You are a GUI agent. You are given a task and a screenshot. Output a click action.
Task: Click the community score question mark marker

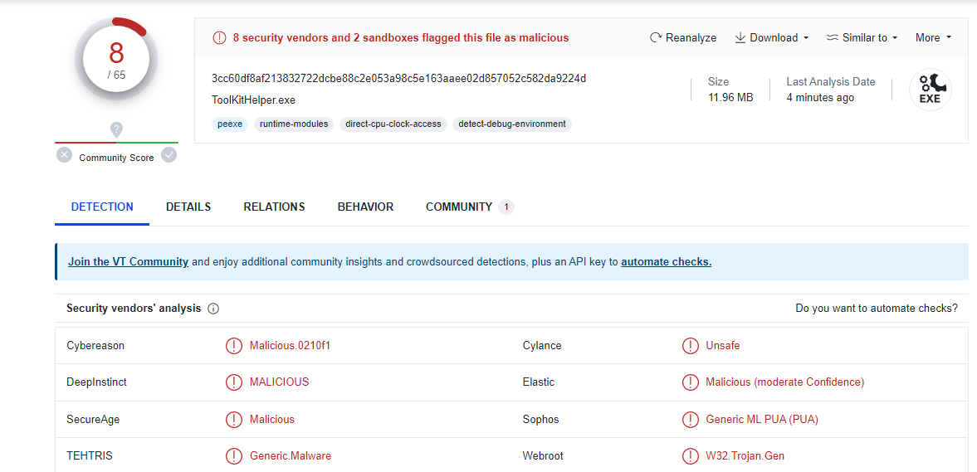point(116,129)
